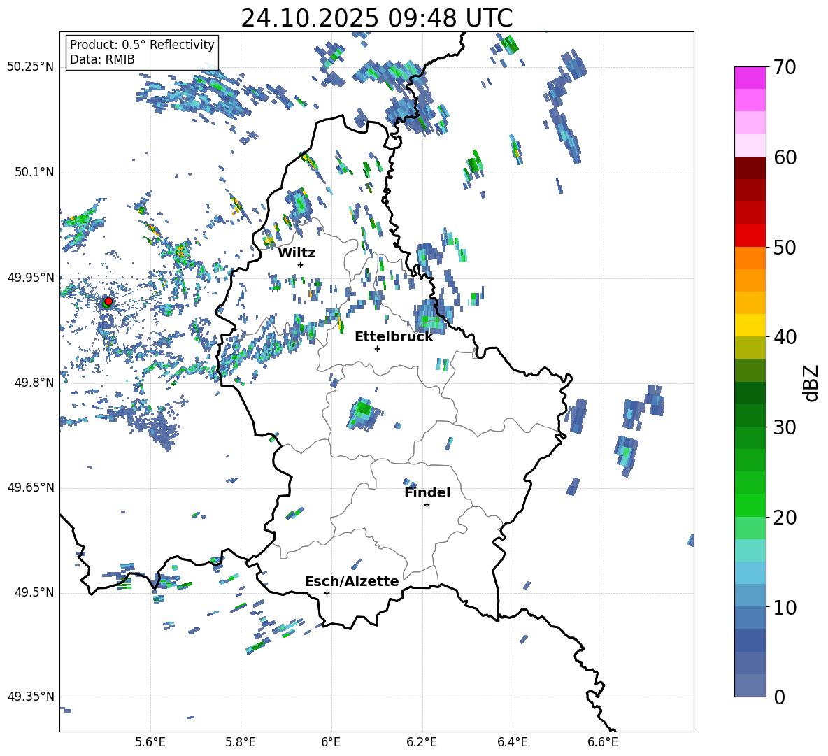This screenshot has height=756, width=828.
Task: Click the 49.35°N latitude label
Action: tap(31, 697)
